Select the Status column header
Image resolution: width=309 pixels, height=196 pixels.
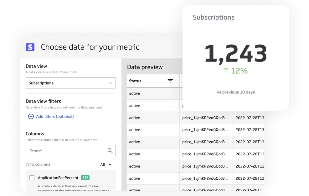[135, 81]
